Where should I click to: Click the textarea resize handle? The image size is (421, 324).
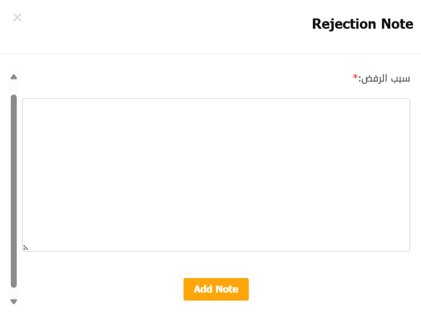pos(26,247)
